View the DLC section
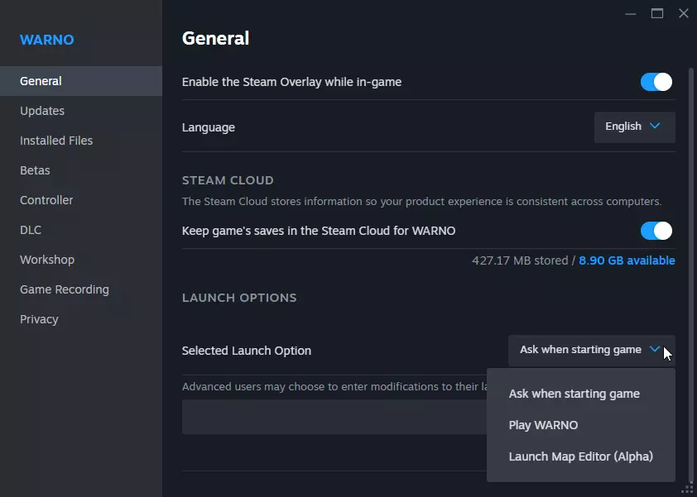Image resolution: width=697 pixels, height=497 pixels. tap(31, 230)
